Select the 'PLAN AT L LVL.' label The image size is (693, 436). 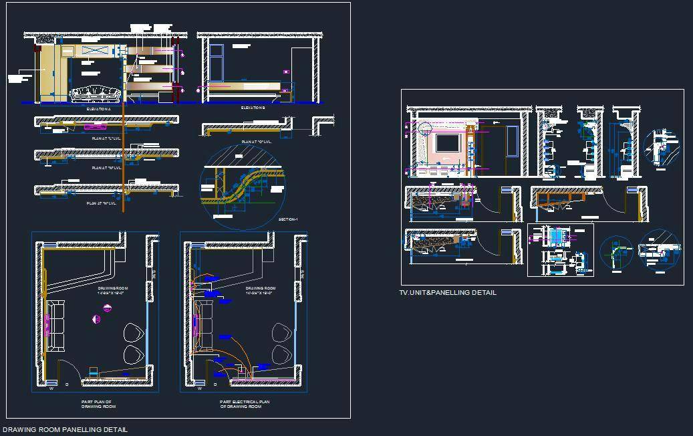click(x=106, y=138)
